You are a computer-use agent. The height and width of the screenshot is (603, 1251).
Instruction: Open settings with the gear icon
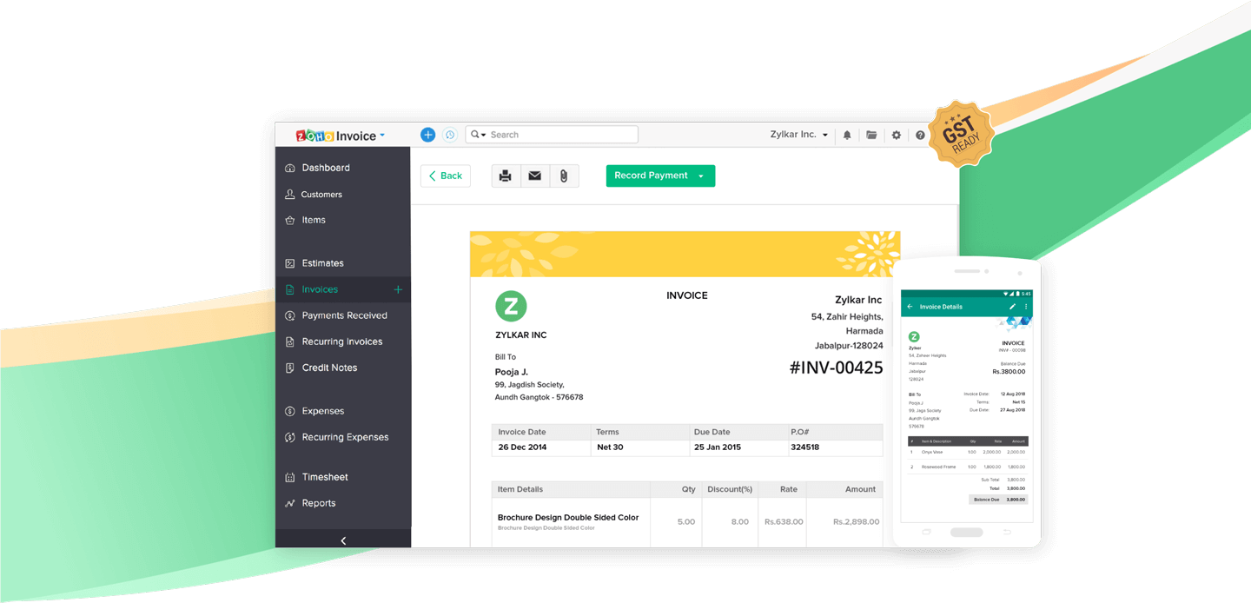(897, 136)
